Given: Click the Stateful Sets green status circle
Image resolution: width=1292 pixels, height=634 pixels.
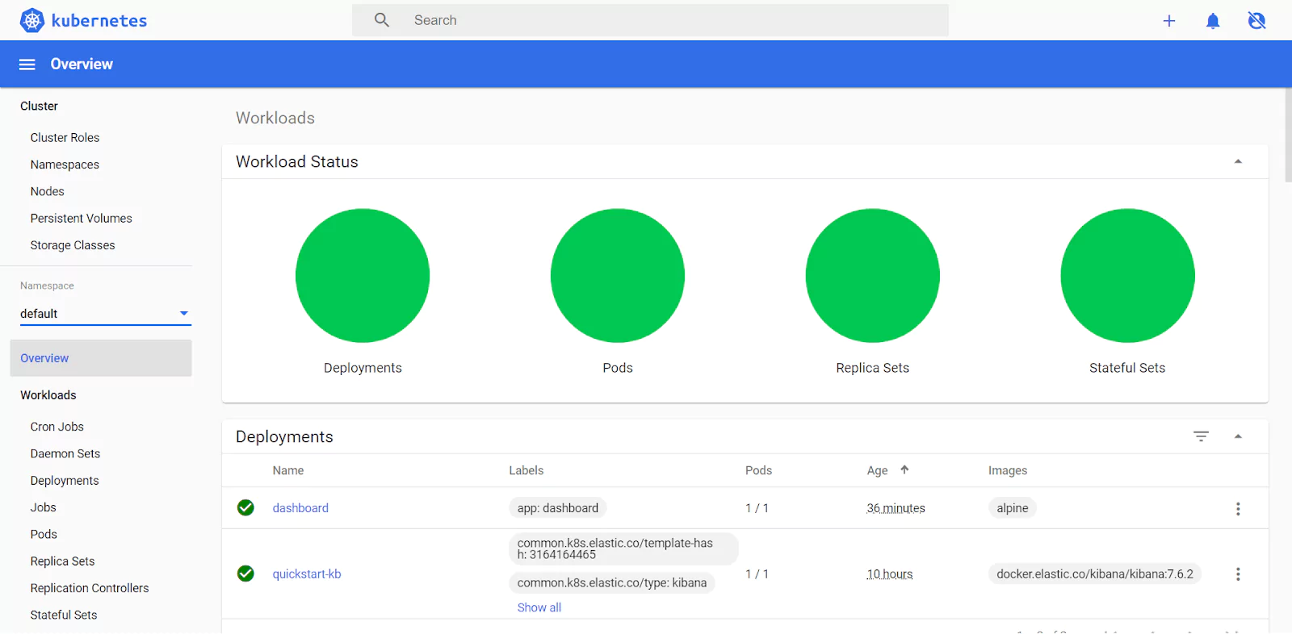Looking at the screenshot, I should click(x=1128, y=276).
